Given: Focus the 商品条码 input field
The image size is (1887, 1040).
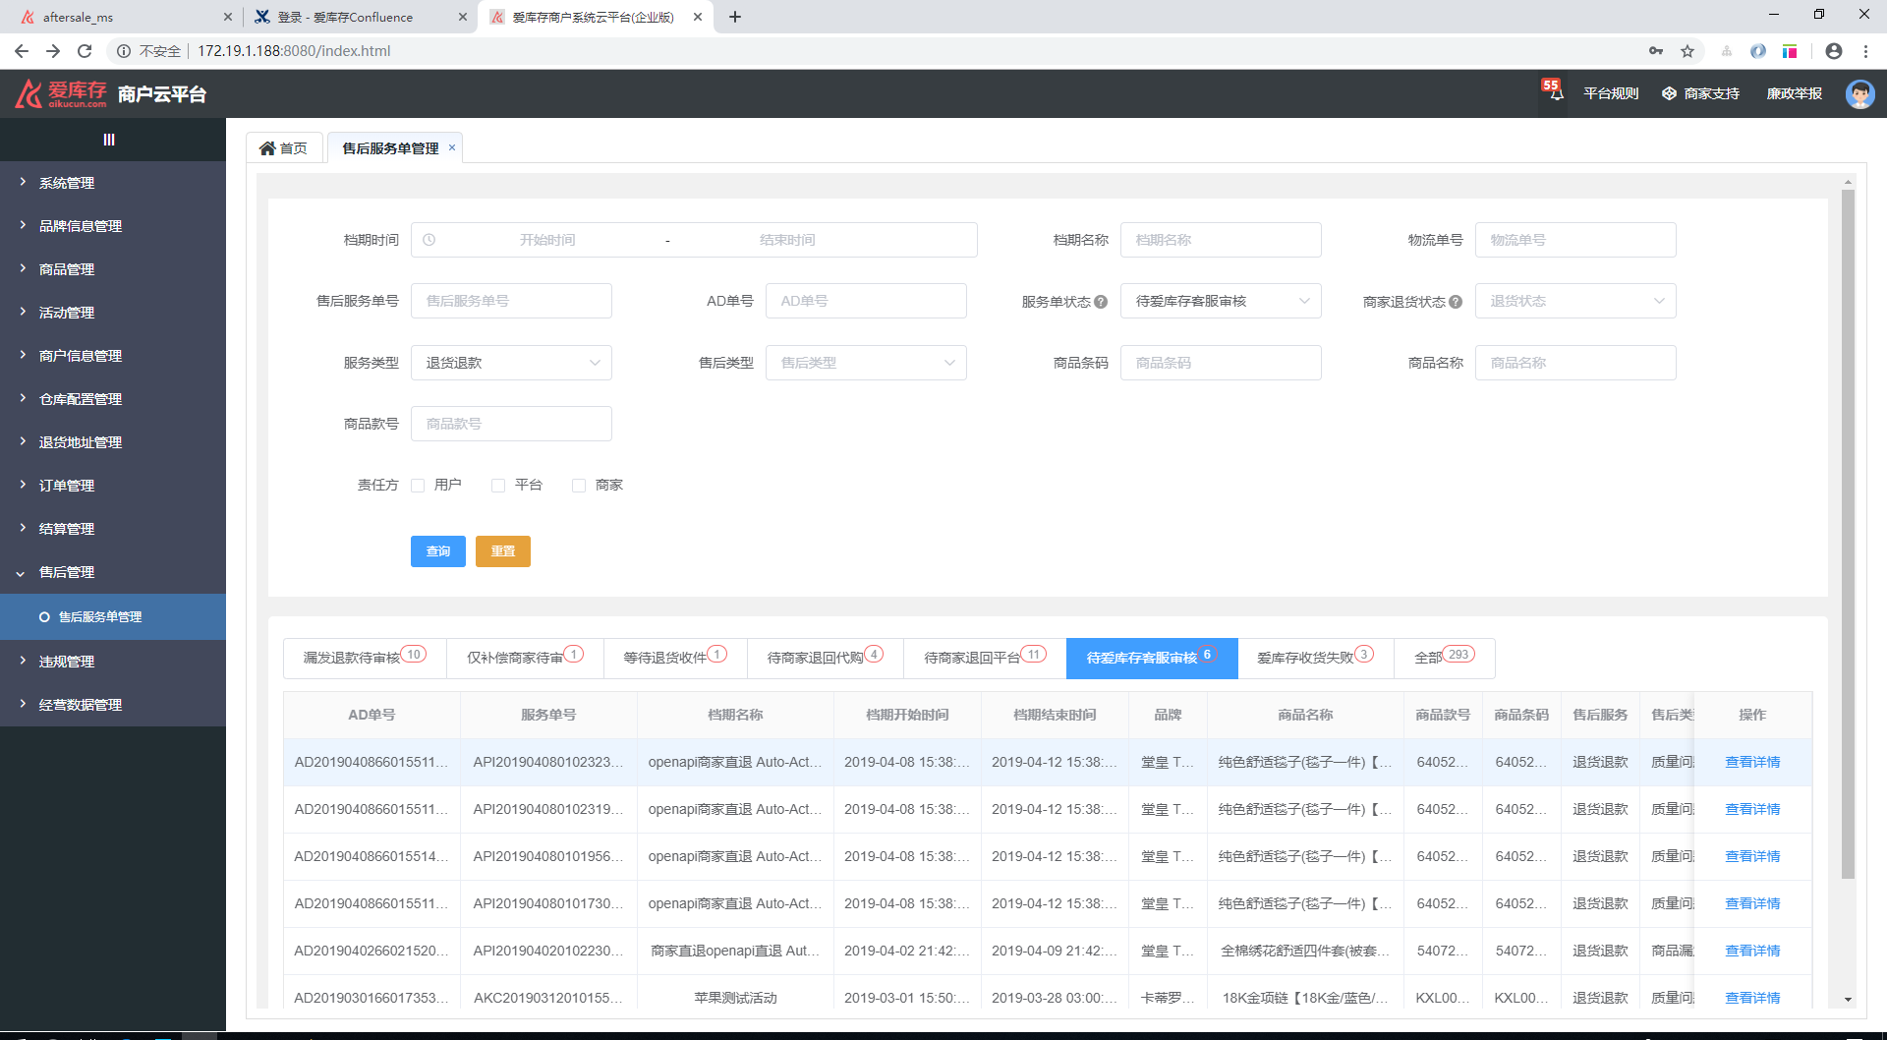Looking at the screenshot, I should [x=1221, y=363].
